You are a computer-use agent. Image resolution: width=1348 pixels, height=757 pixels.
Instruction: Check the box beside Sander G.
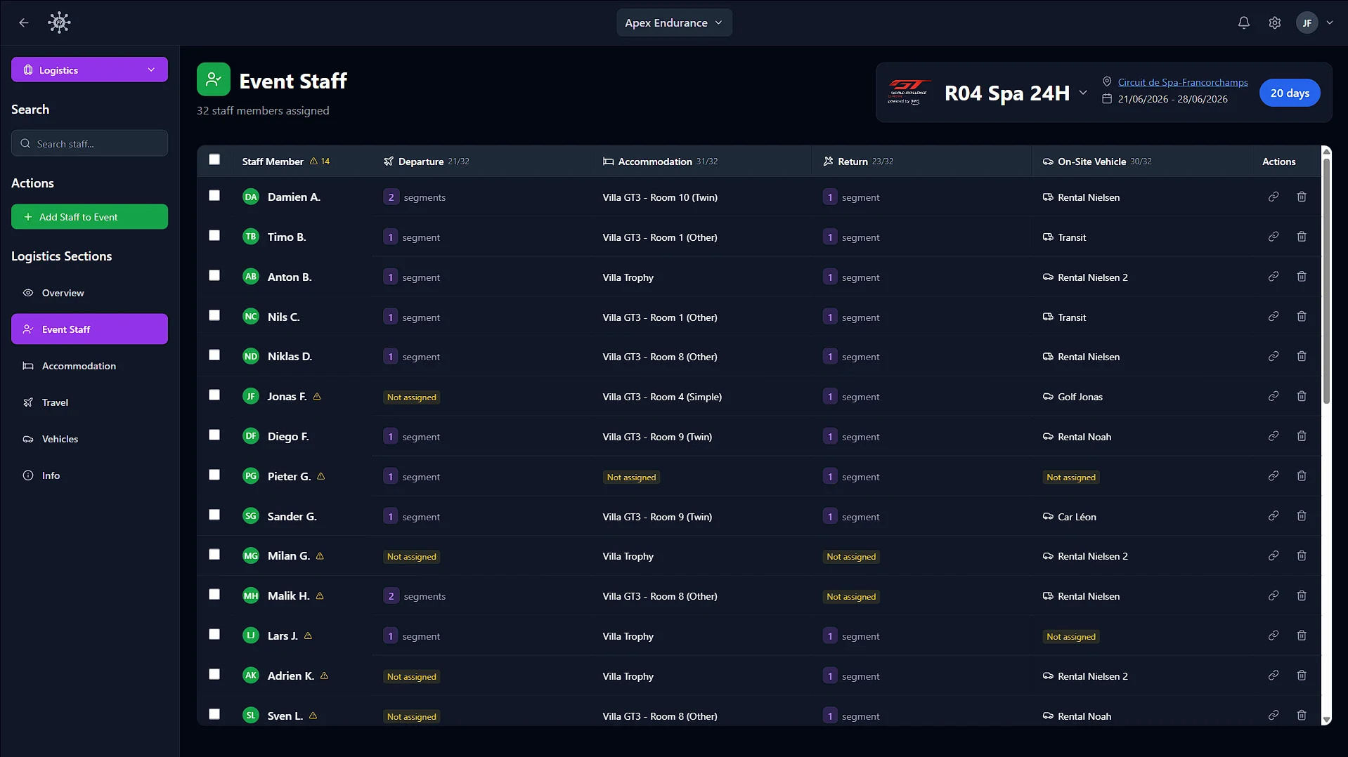point(214,515)
